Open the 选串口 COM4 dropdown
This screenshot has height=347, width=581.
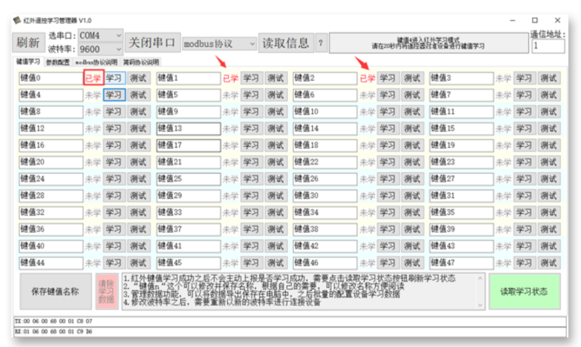pos(100,35)
